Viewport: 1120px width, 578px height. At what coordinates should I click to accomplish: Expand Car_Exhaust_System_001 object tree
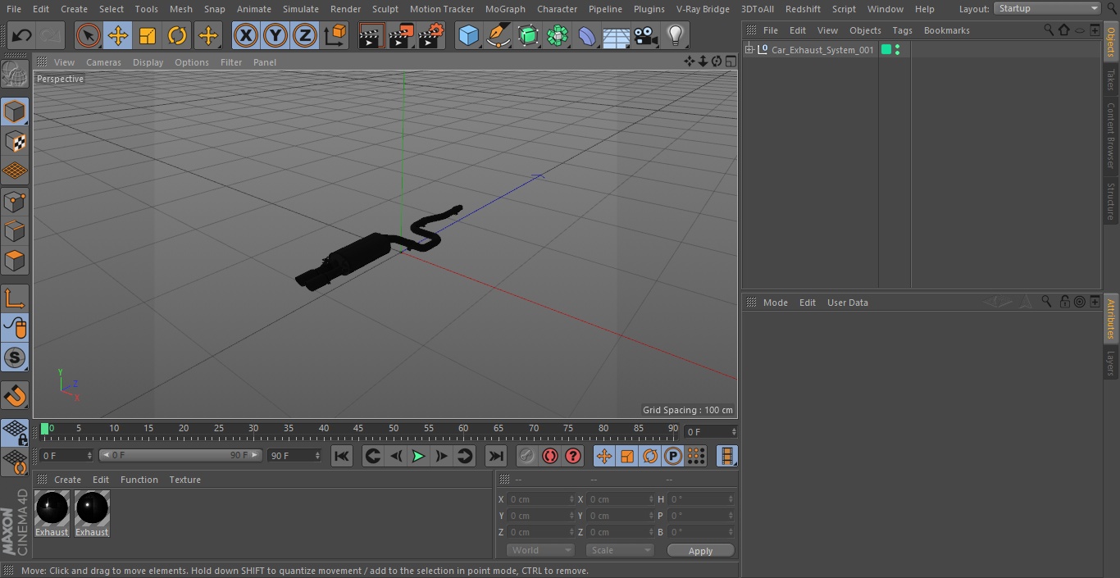749,50
